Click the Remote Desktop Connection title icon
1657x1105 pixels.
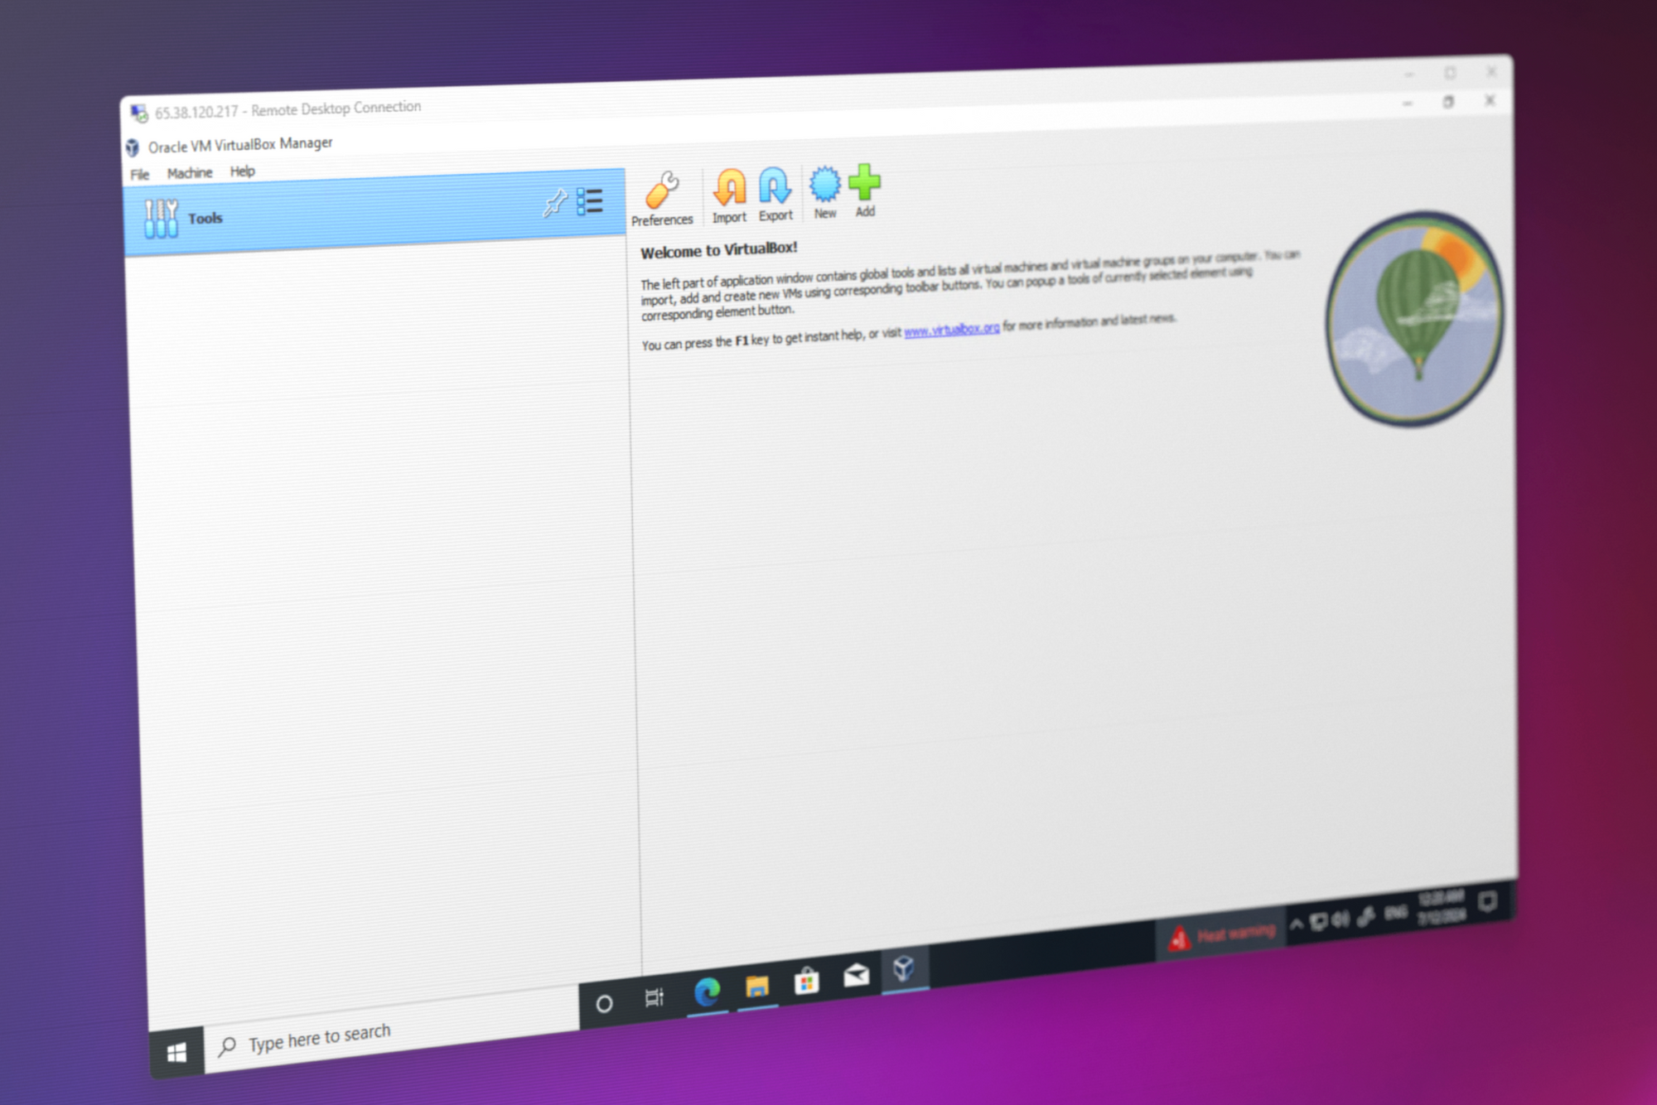pos(139,113)
